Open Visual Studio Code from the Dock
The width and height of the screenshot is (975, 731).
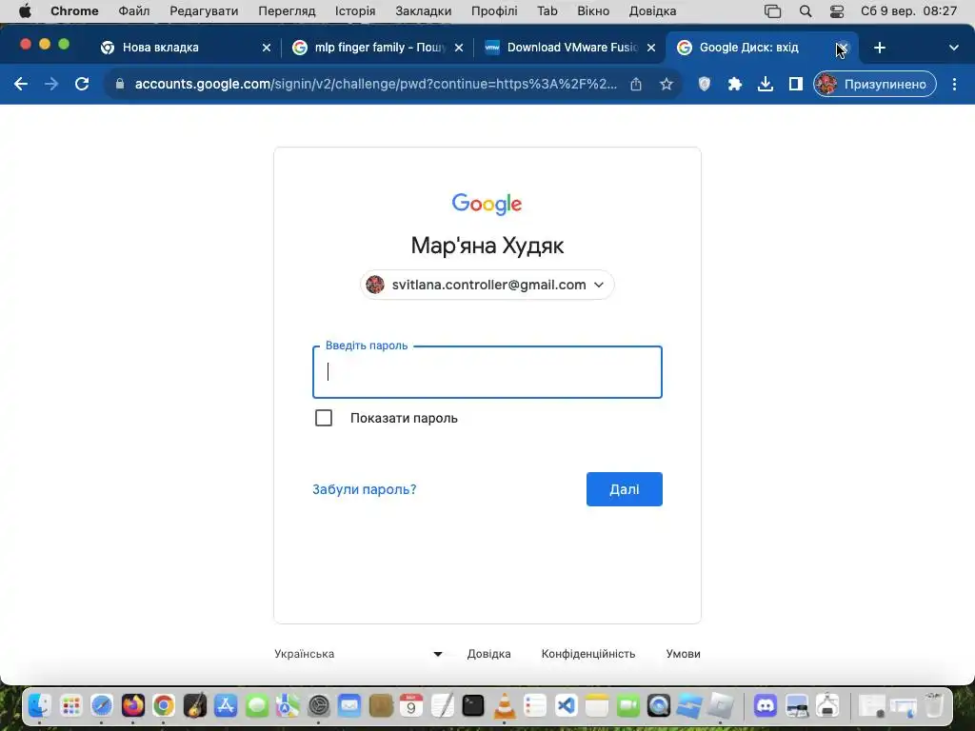[x=566, y=706]
